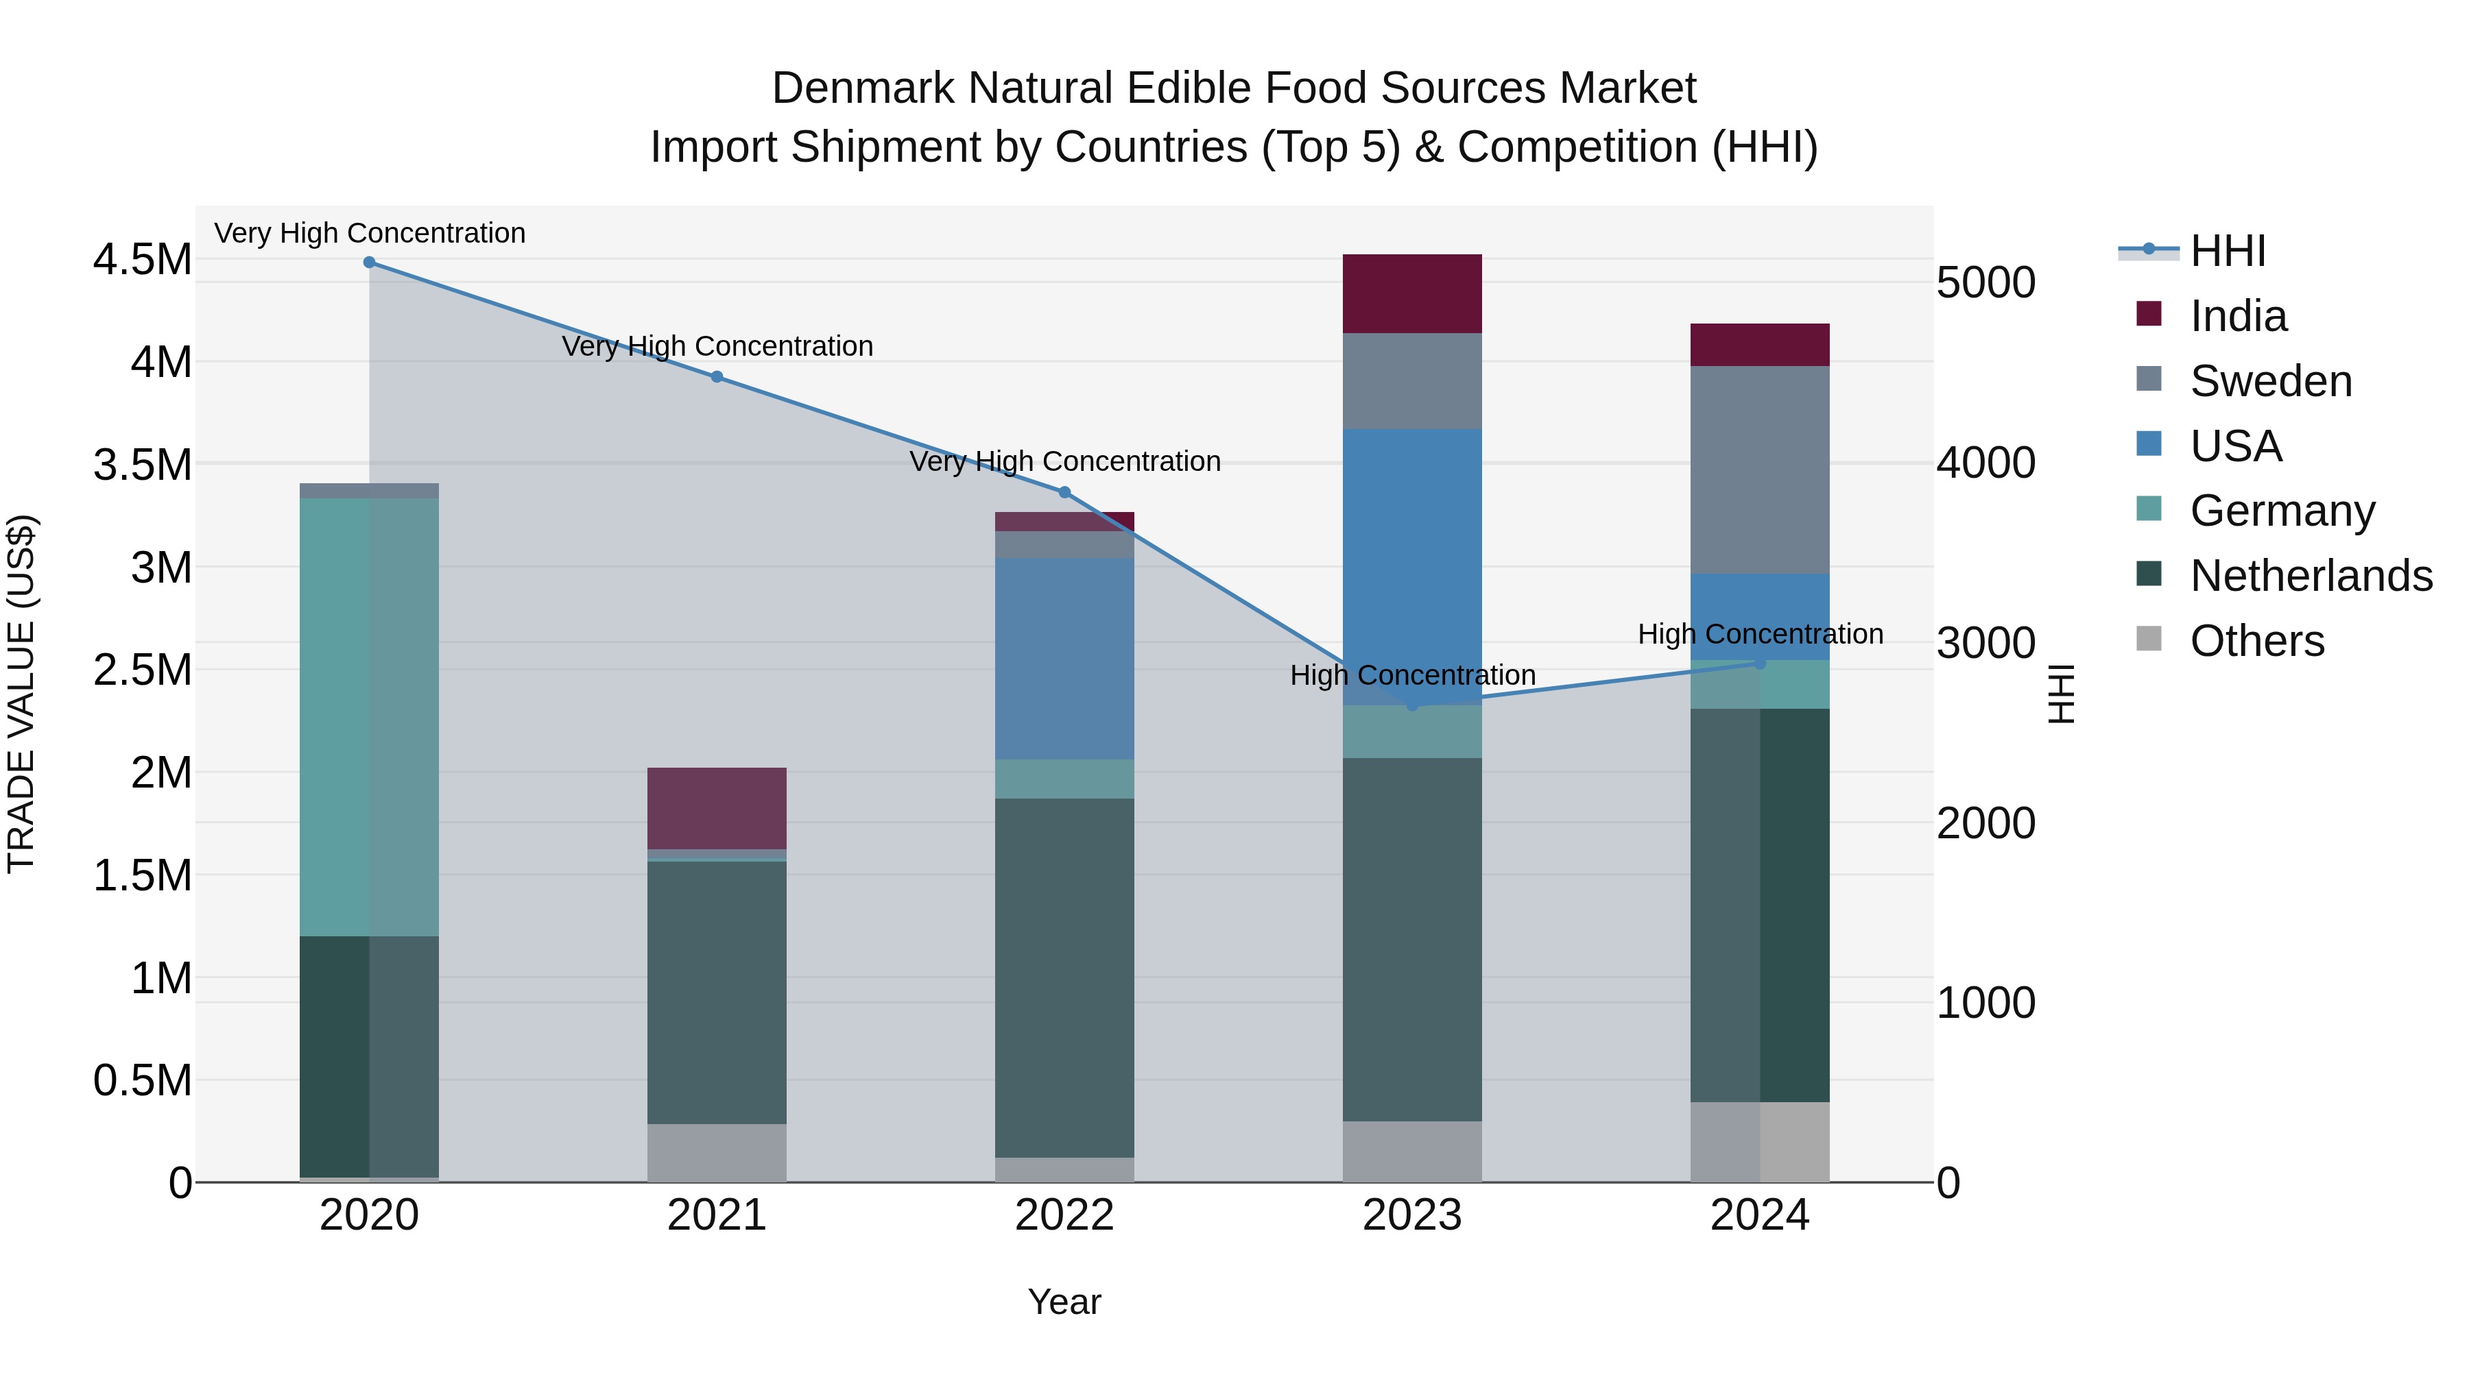Viewport: 2469px width, 1388px height.
Task: Toggle the USA legend entry
Action: pyautogui.click(x=2209, y=446)
